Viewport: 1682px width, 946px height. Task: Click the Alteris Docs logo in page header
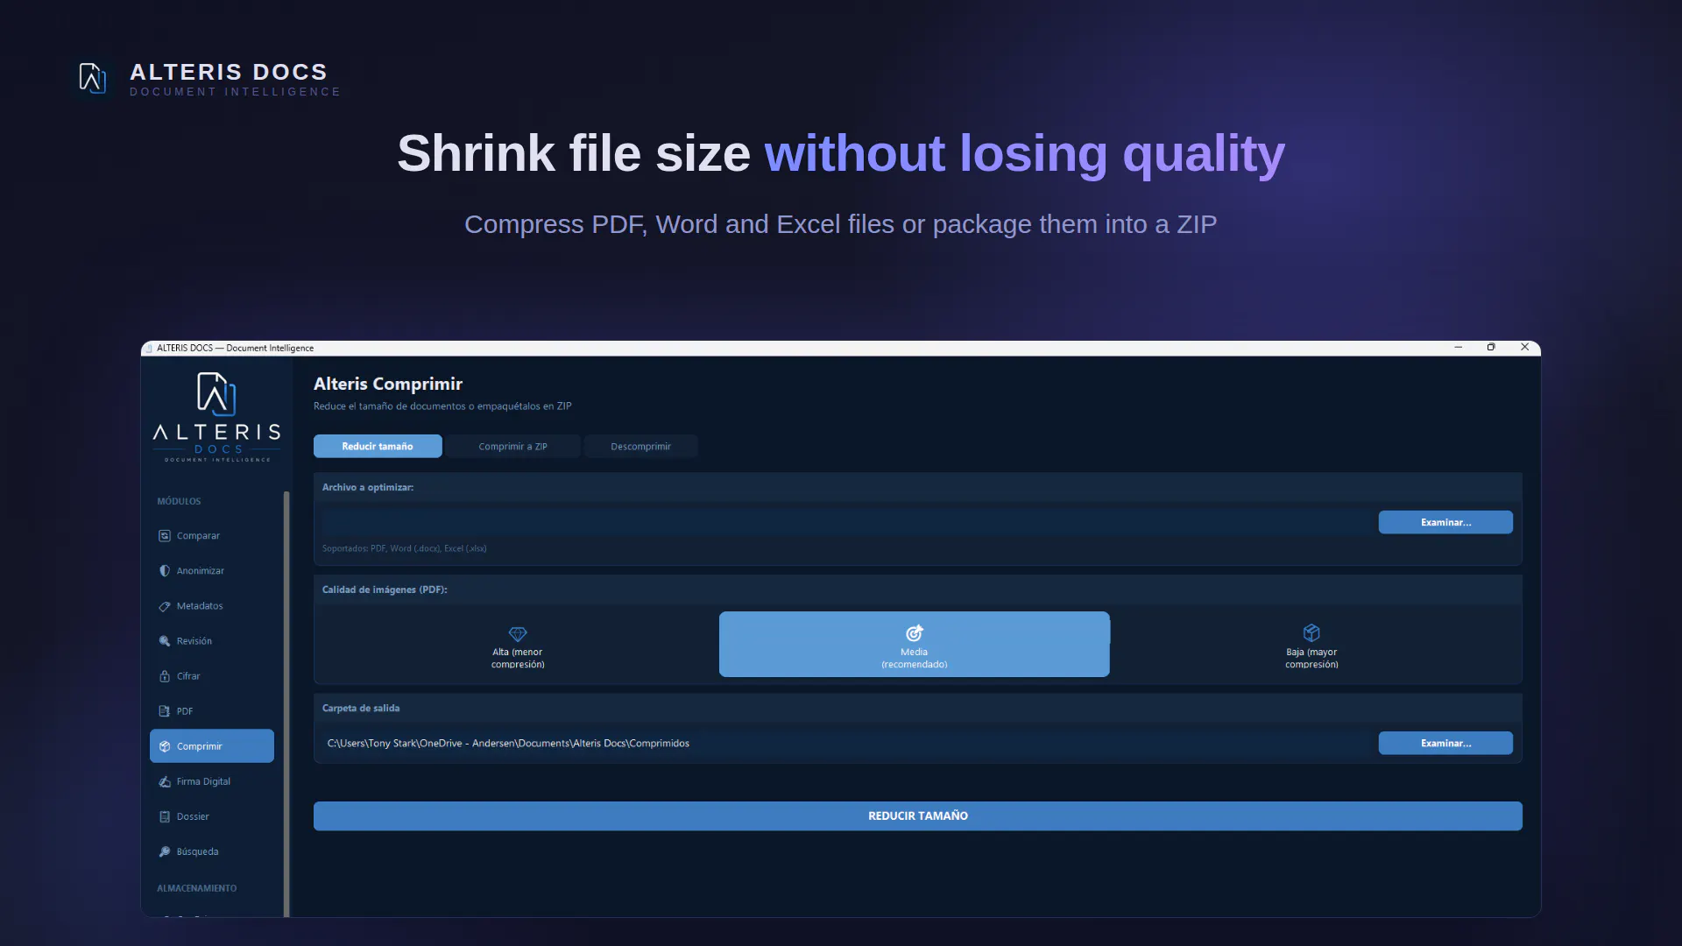pos(92,78)
